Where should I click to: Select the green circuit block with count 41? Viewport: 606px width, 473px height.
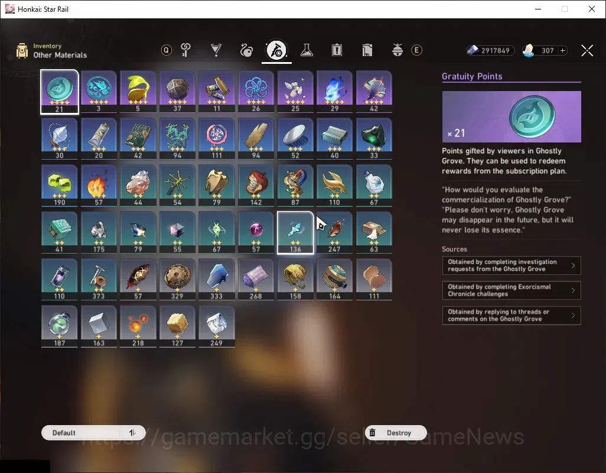coord(60,232)
